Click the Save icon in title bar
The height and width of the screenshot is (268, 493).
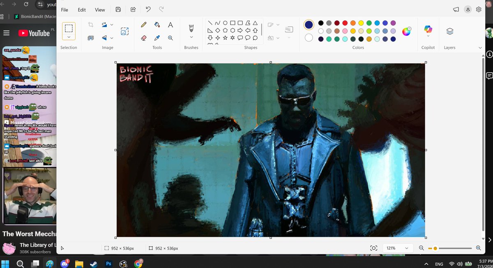pos(118,9)
